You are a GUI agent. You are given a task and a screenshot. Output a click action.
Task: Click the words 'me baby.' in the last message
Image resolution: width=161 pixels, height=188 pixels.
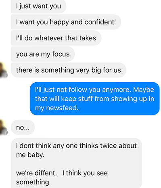click(x=30, y=155)
